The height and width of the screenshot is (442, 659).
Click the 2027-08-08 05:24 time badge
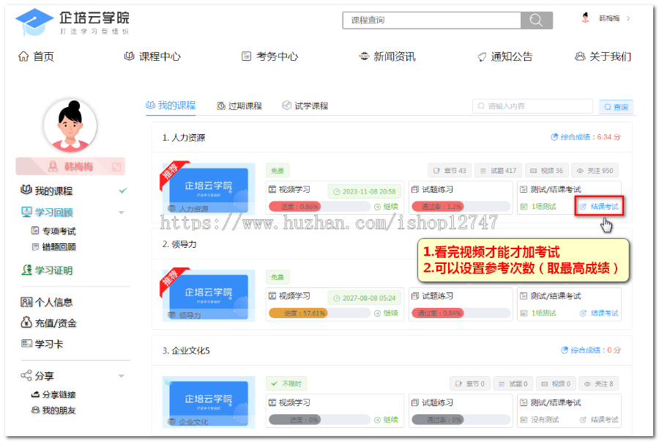tap(365, 298)
